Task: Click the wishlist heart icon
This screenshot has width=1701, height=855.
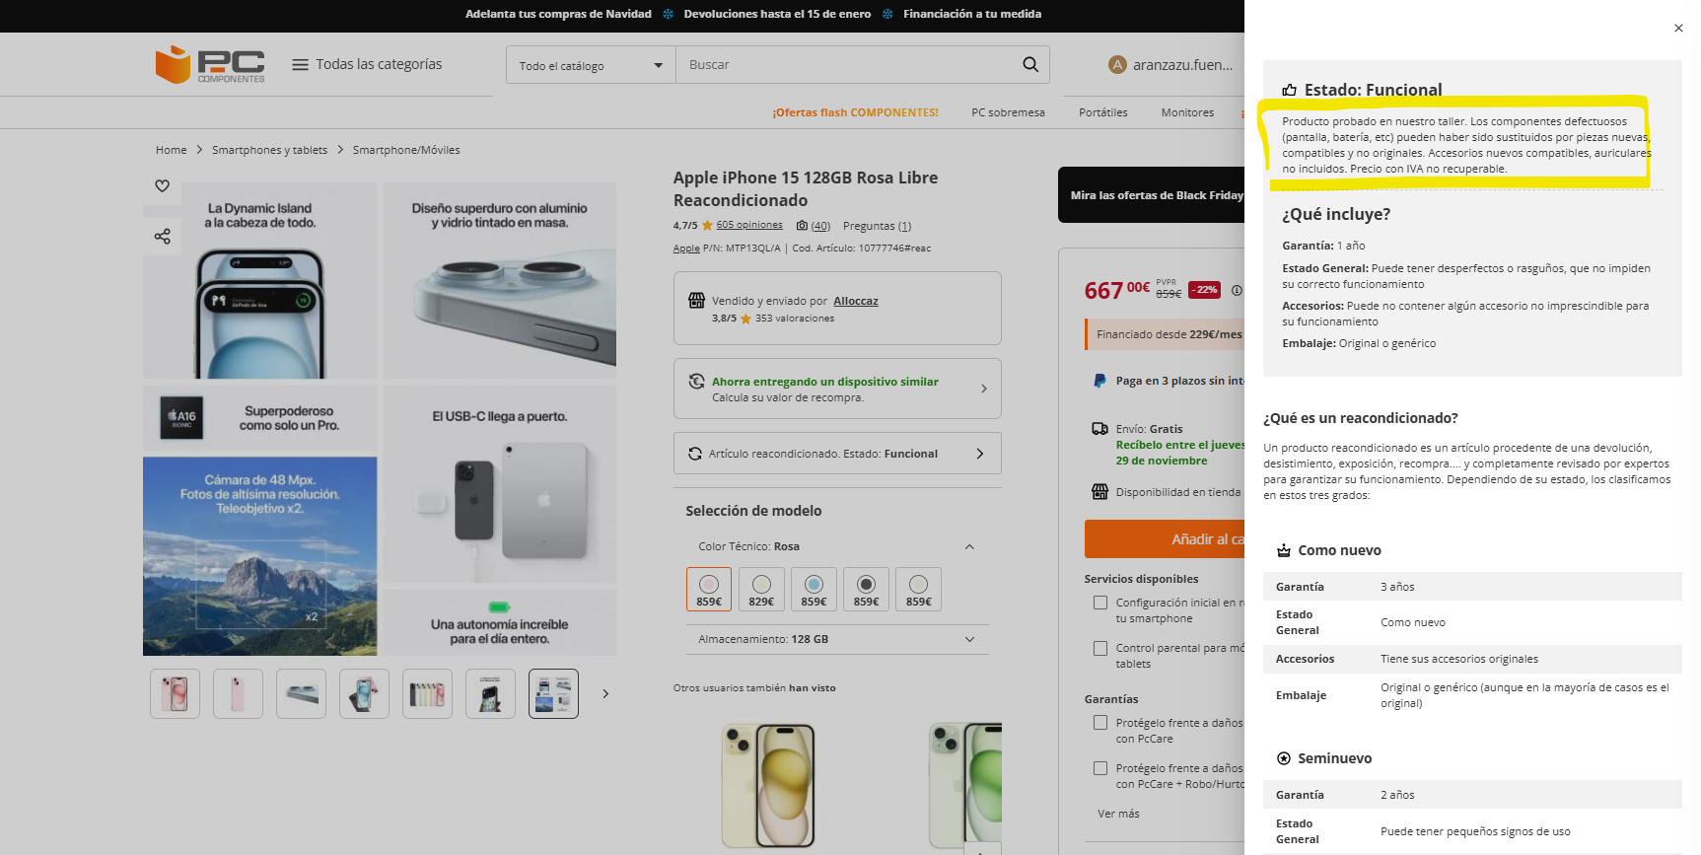Action: pos(163,185)
